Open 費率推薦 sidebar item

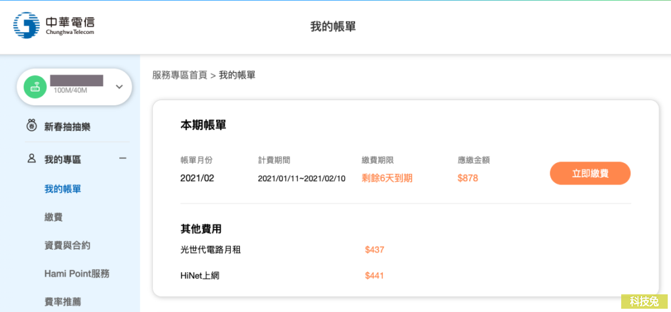(x=62, y=302)
